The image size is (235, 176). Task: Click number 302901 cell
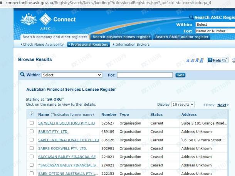click(x=108, y=148)
